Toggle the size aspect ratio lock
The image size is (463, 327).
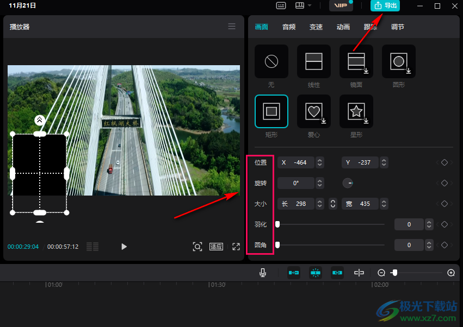click(333, 204)
